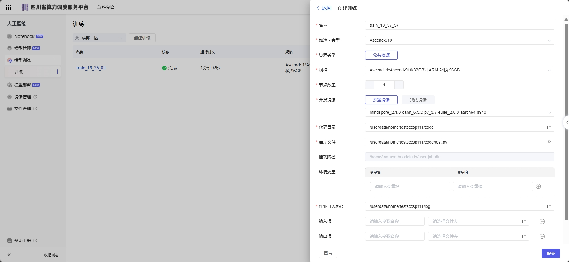Open 规格 specification dropdown

tap(459, 70)
